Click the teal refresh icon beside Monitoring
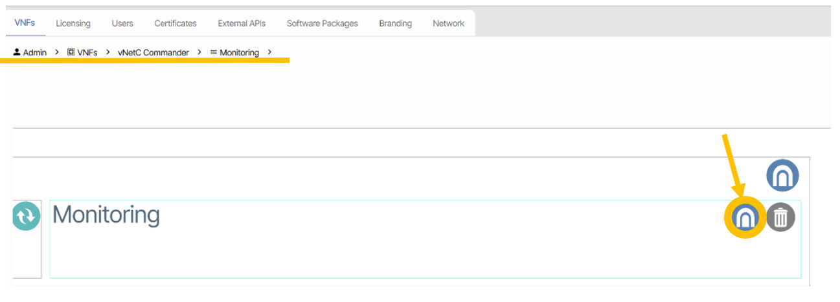840x302 pixels. click(x=26, y=217)
